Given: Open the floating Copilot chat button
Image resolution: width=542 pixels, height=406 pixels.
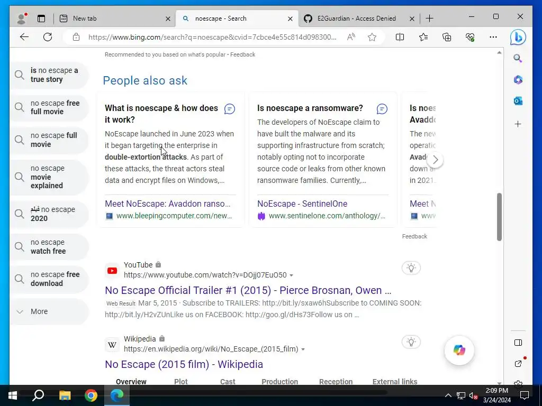Looking at the screenshot, I should [x=459, y=350].
